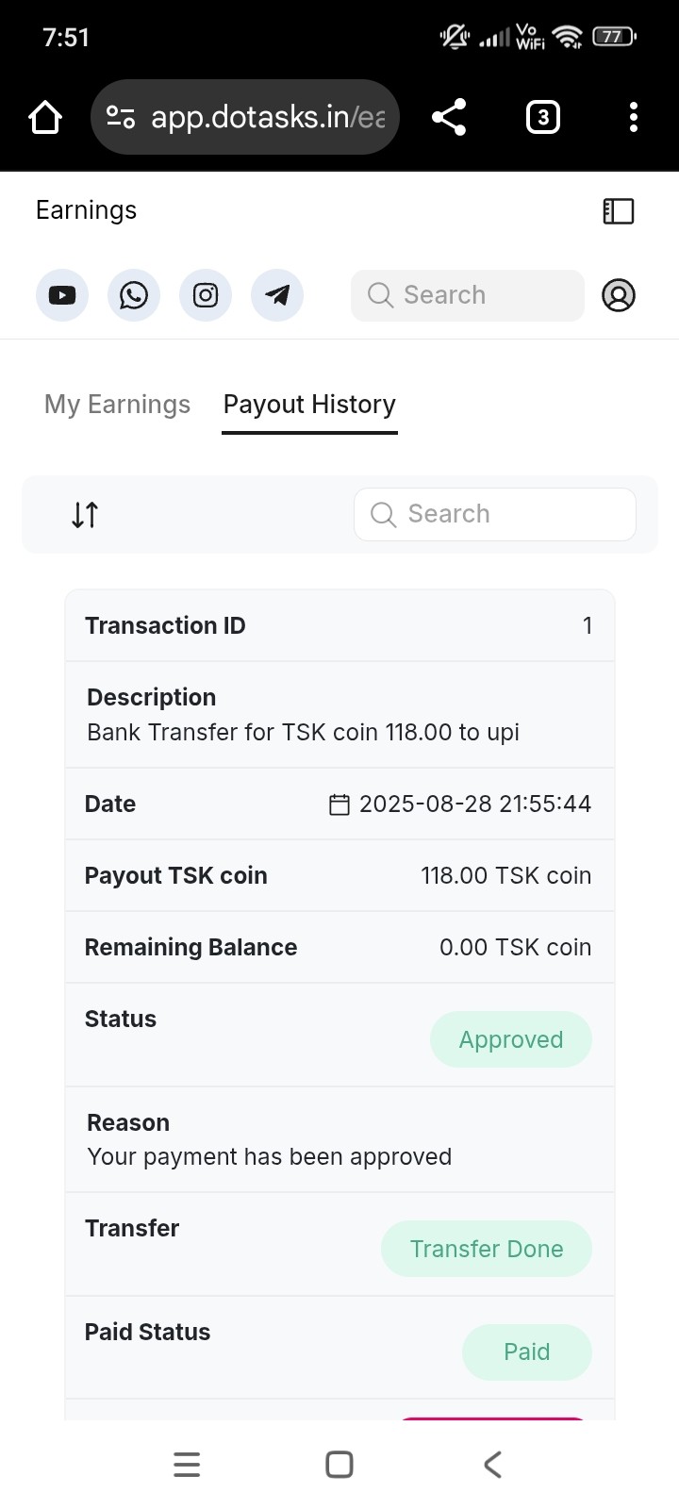This screenshot has width=679, height=1509.
Task: Click the top header Search field
Action: tap(468, 295)
